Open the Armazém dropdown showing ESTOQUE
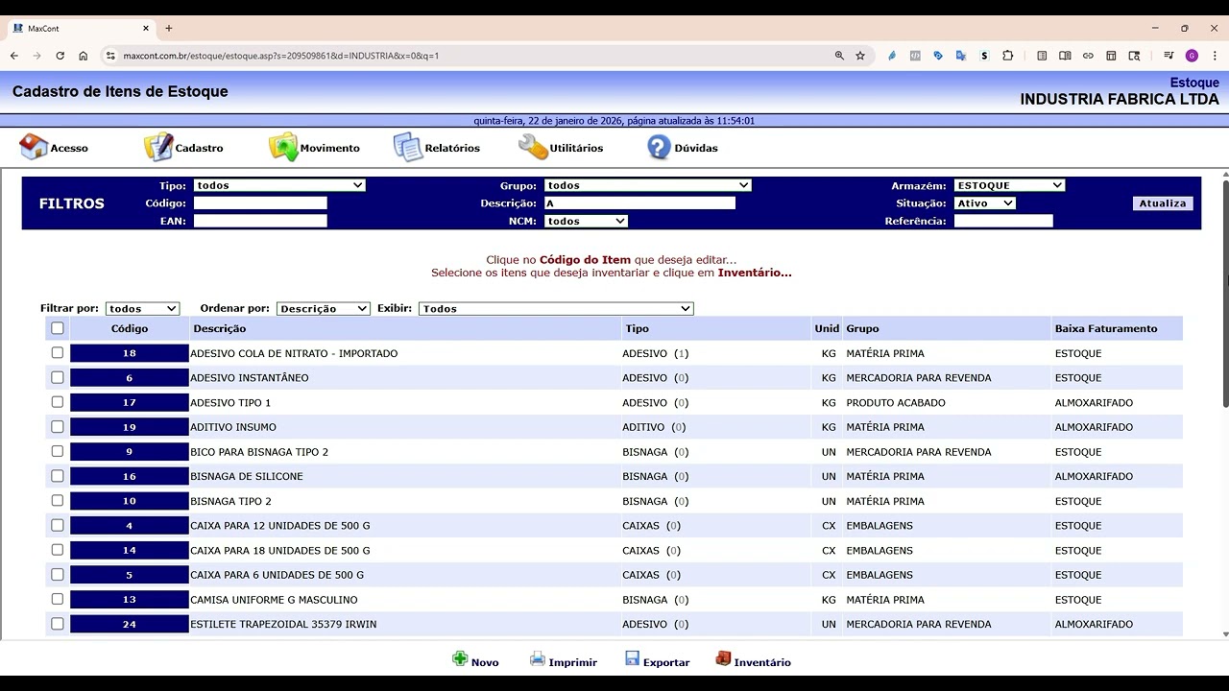The height and width of the screenshot is (691, 1229). [1009, 185]
